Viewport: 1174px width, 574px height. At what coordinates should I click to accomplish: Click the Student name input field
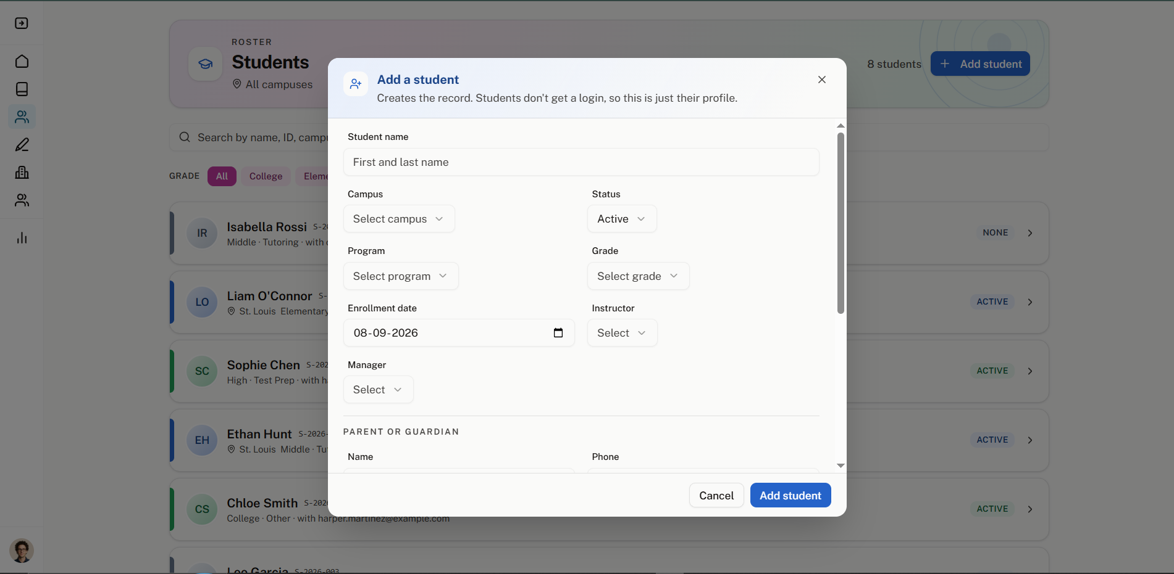[581, 162]
